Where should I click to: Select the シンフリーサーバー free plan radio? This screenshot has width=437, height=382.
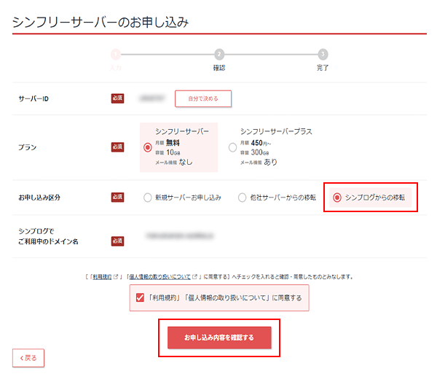point(148,147)
